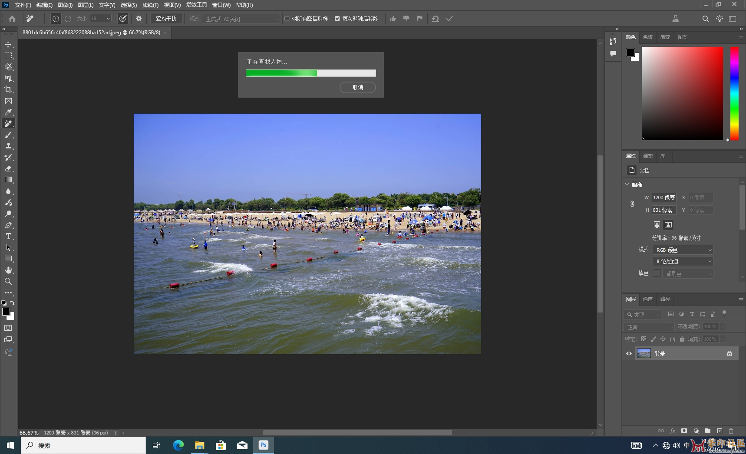746x454 pixels.
Task: Select the Move tool
Action: pyautogui.click(x=8, y=44)
